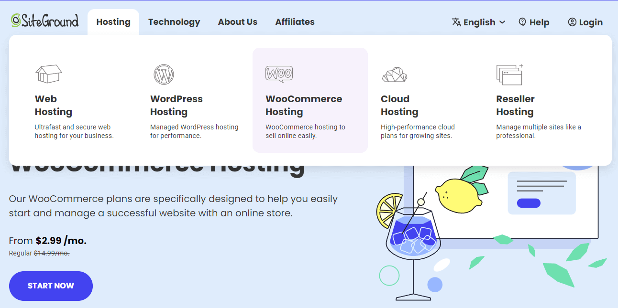Expand the English language dropdown chevron
This screenshot has height=308, width=618.
502,22
